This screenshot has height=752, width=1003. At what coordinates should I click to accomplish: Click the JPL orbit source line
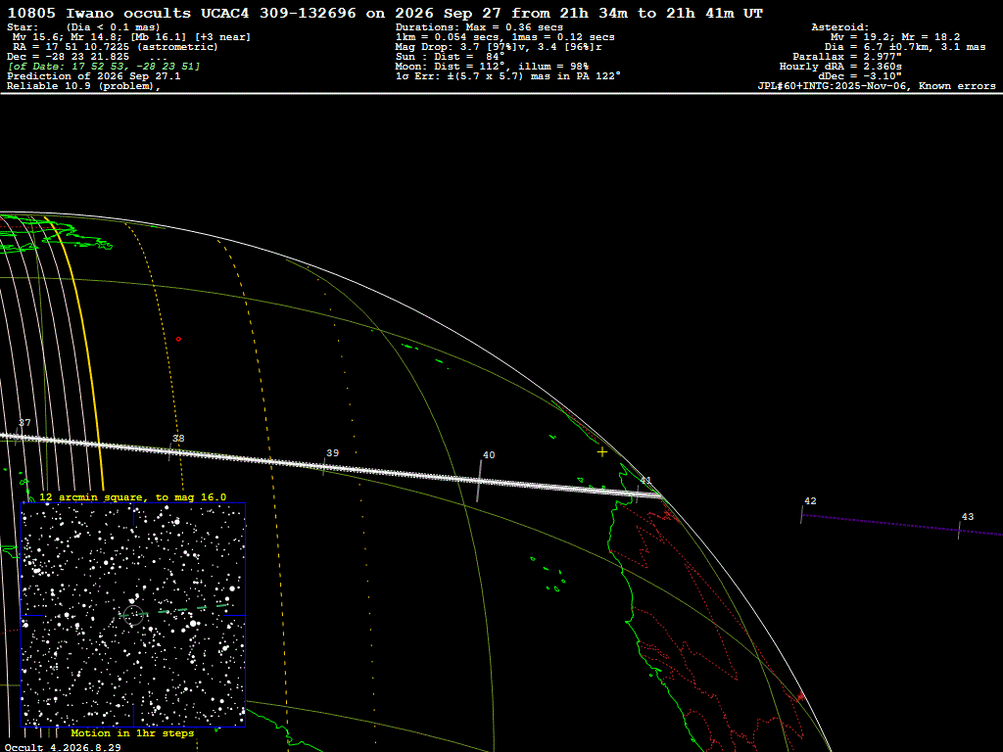877,86
